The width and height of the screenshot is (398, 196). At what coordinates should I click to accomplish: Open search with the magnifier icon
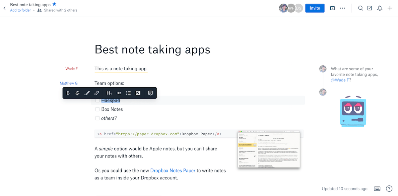point(361,8)
